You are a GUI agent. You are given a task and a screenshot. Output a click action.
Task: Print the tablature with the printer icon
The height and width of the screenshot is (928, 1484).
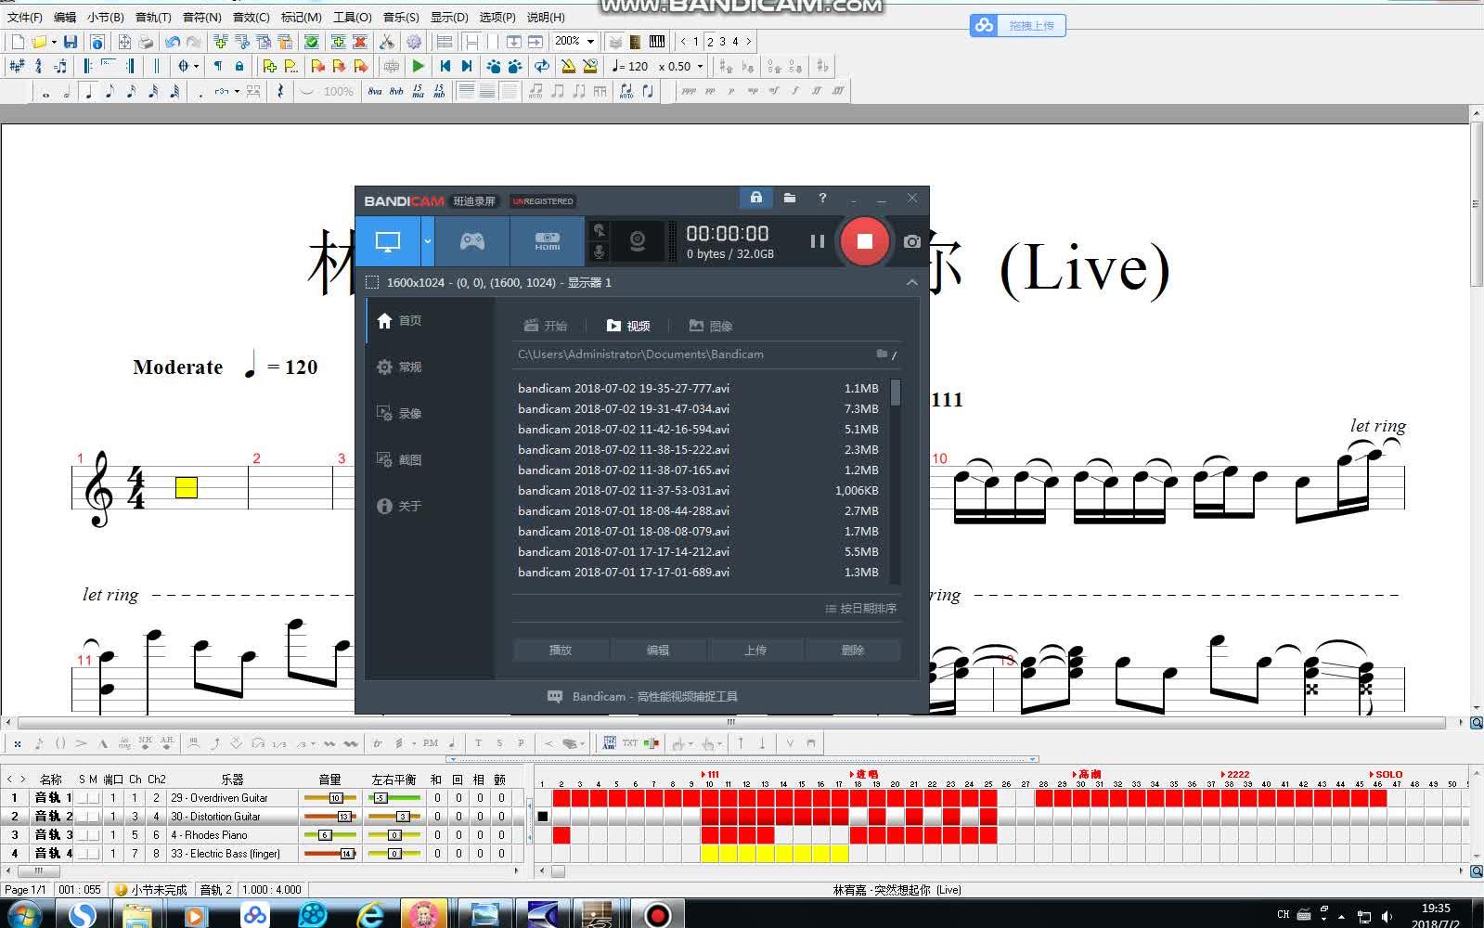(146, 42)
